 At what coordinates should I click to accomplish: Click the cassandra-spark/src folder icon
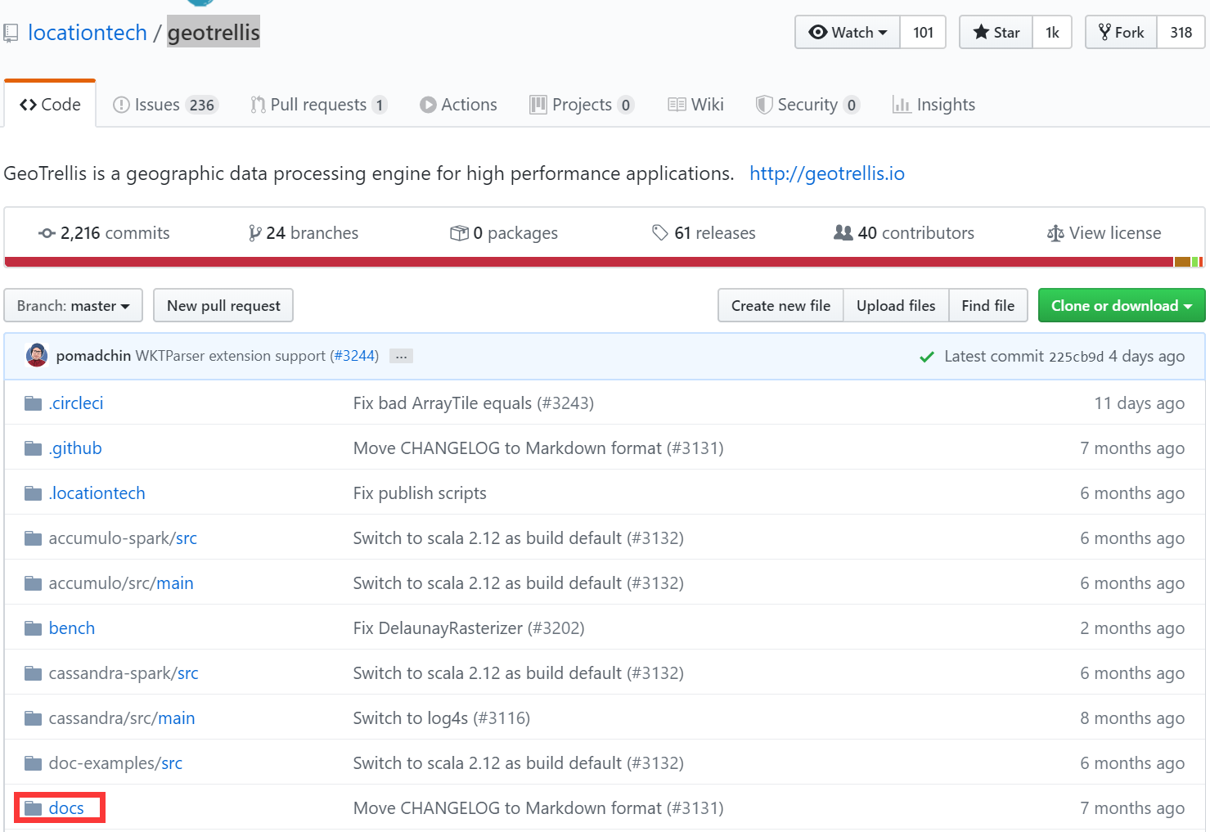click(33, 673)
